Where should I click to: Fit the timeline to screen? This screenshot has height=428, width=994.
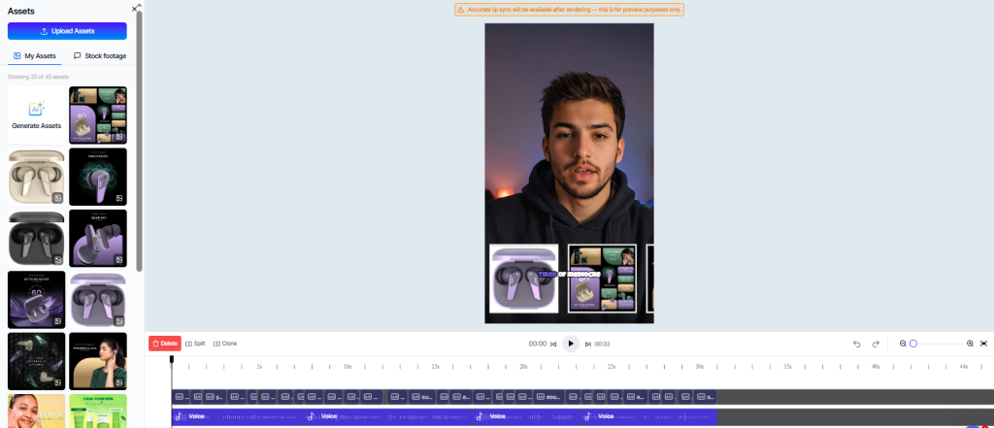(x=984, y=343)
